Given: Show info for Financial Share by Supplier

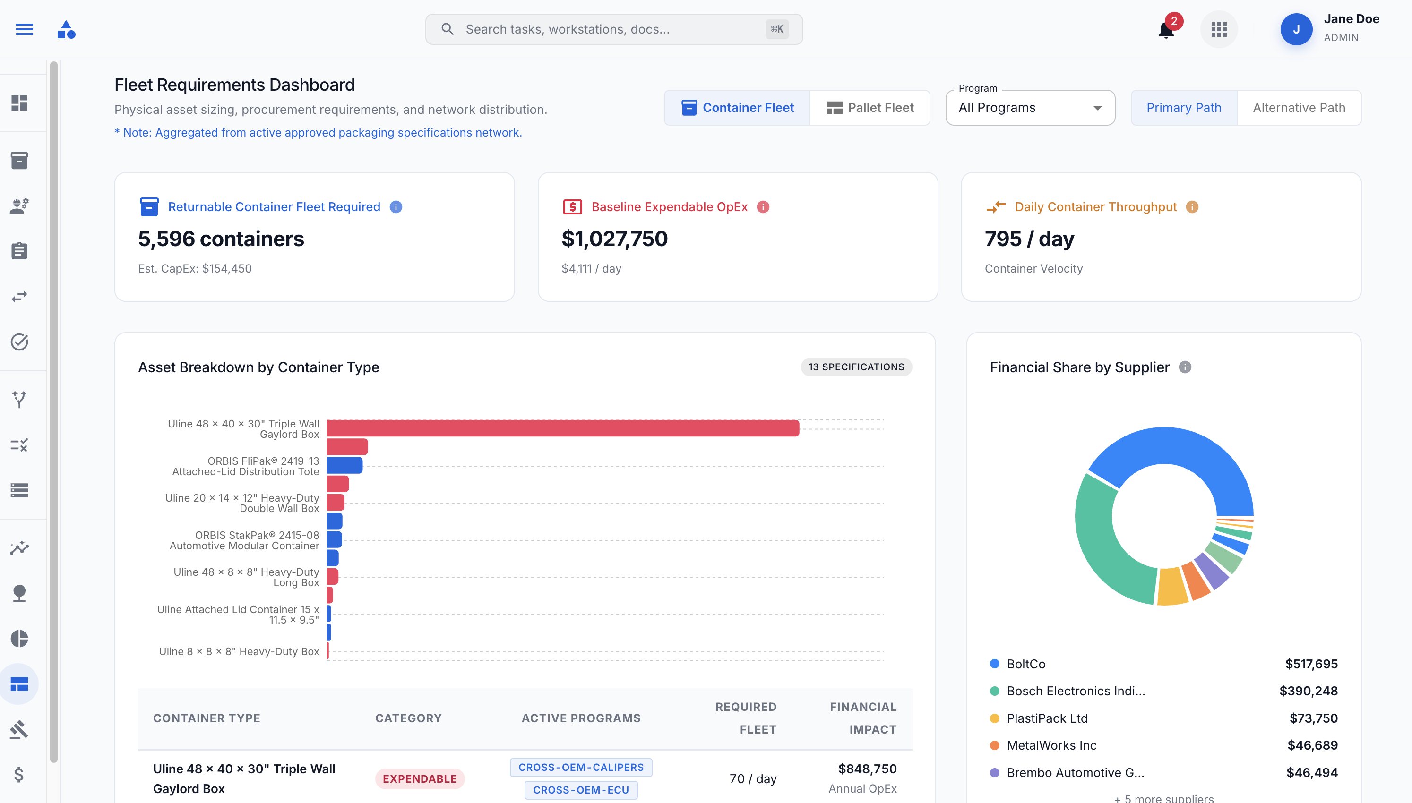Looking at the screenshot, I should click(x=1185, y=367).
